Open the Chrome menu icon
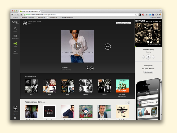 [x=160, y=14]
